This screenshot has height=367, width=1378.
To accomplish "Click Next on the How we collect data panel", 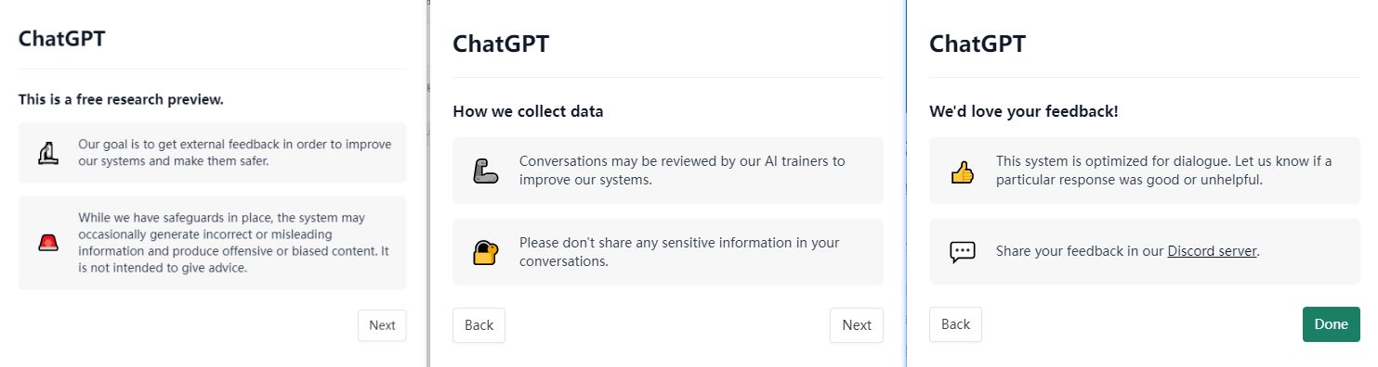I will click(857, 325).
